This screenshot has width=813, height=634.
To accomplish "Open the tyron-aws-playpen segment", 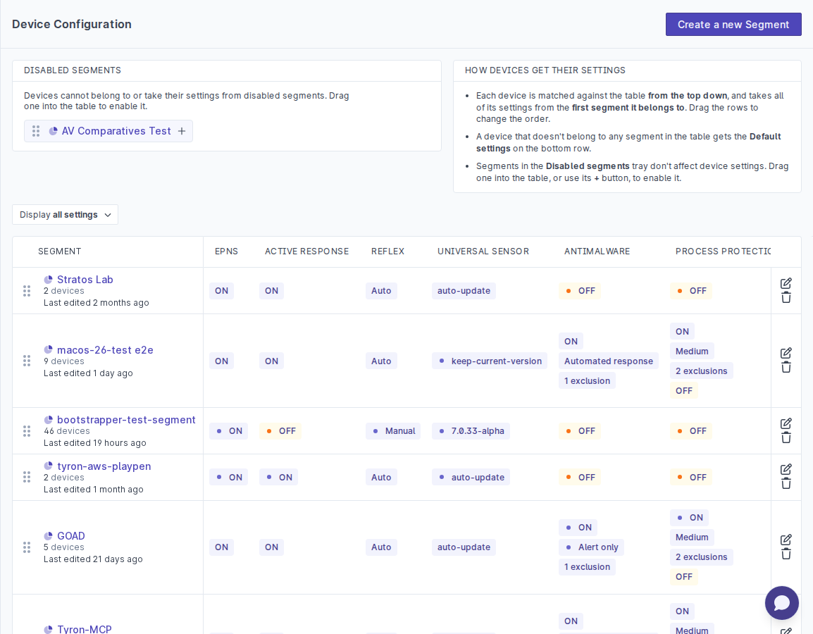I will click(104, 466).
